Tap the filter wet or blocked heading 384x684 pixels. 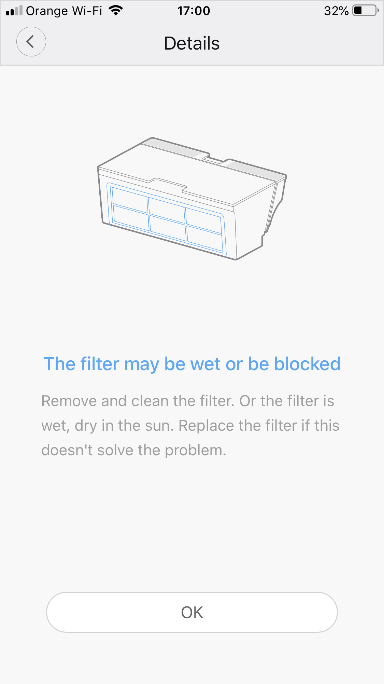(192, 364)
